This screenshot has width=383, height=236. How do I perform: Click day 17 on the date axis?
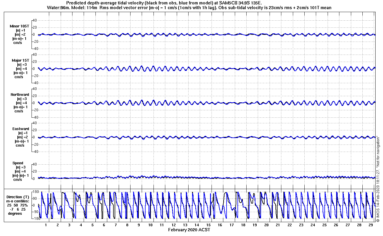[232, 225]
